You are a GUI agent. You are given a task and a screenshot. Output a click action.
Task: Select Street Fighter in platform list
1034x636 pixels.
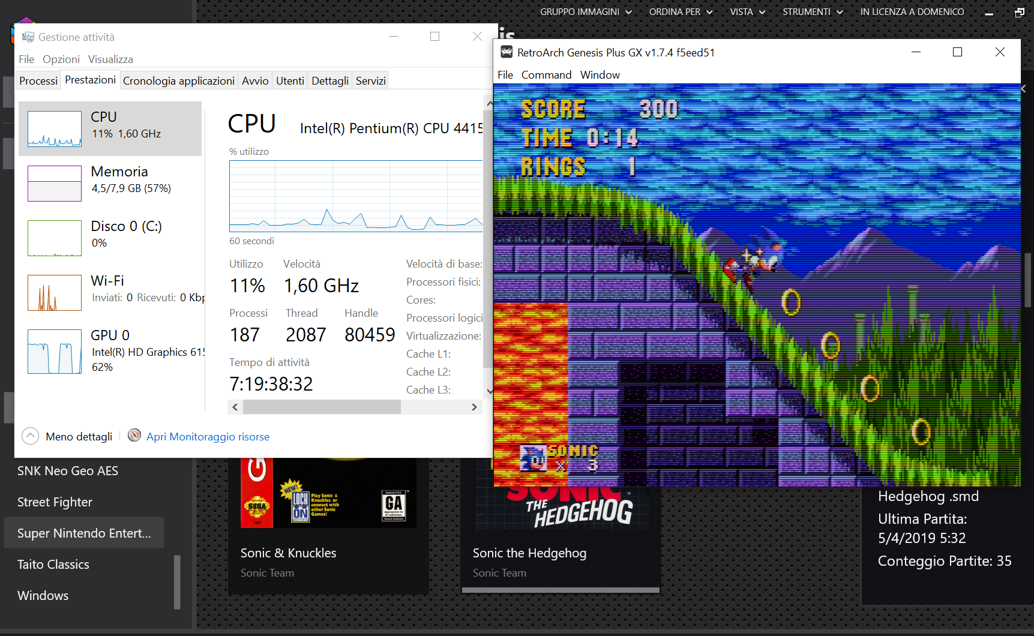(55, 502)
